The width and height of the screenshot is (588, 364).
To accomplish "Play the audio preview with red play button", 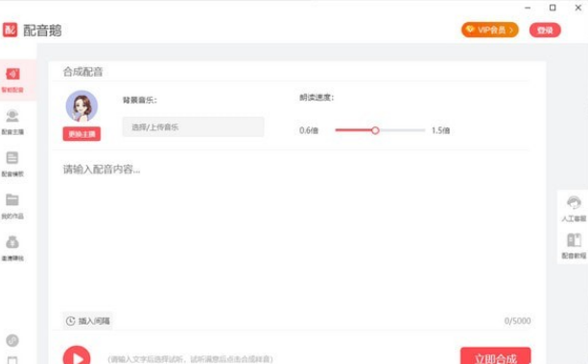I will [77, 356].
